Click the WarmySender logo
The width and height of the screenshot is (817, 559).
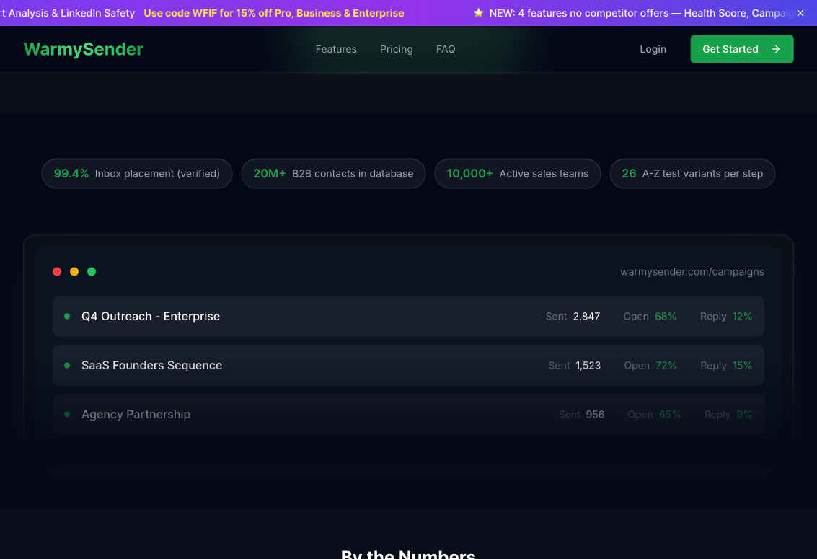click(84, 49)
